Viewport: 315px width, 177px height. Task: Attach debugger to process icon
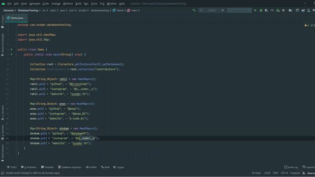278,10
